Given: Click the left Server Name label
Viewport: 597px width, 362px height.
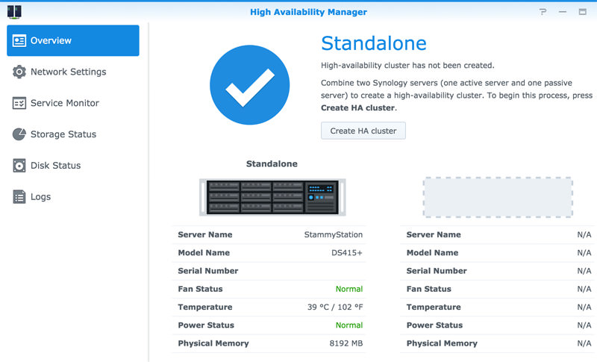Looking at the screenshot, I should 204,235.
